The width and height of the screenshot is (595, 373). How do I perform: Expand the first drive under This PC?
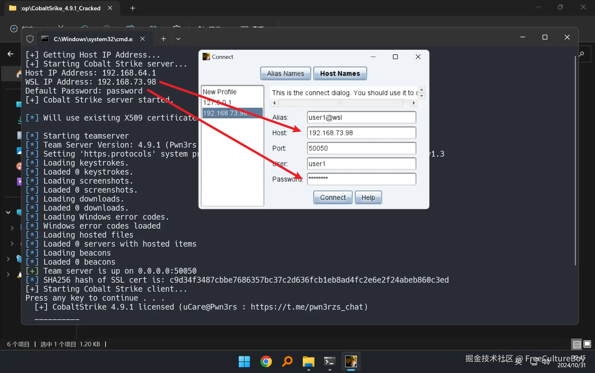click(12, 228)
